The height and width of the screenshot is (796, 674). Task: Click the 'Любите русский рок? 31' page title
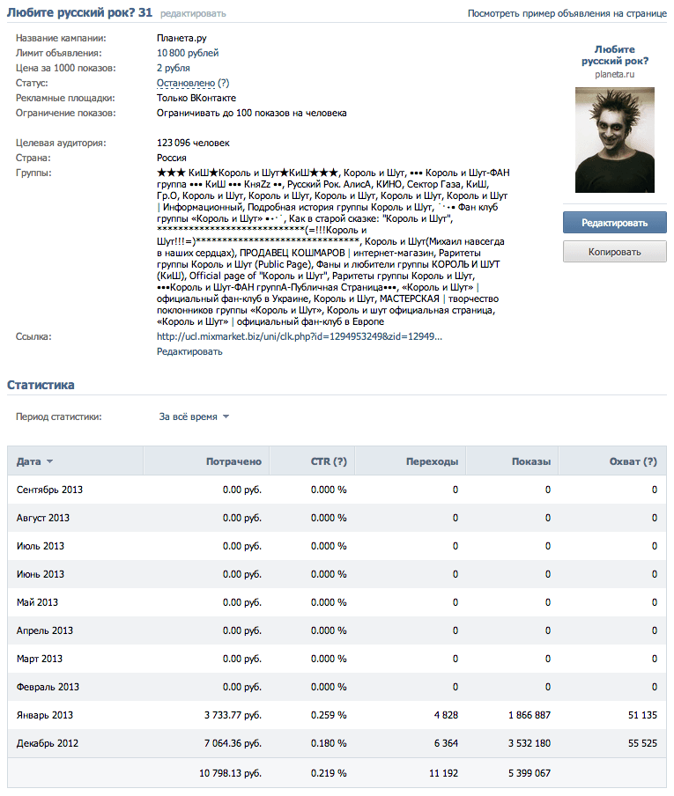point(80,12)
